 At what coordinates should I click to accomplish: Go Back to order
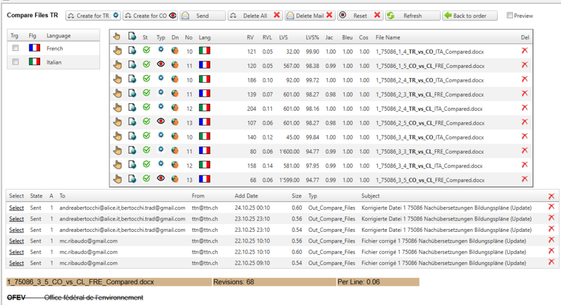[470, 16]
